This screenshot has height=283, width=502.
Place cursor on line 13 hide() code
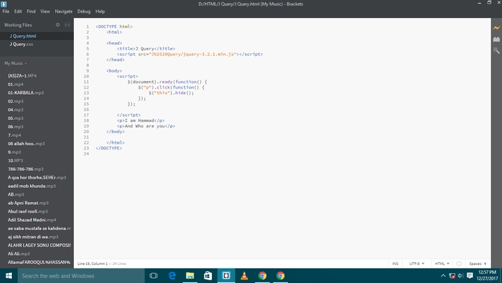click(172, 93)
